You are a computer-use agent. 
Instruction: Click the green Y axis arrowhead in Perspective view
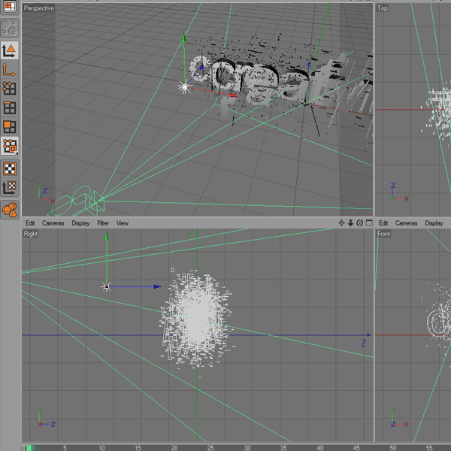[184, 38]
